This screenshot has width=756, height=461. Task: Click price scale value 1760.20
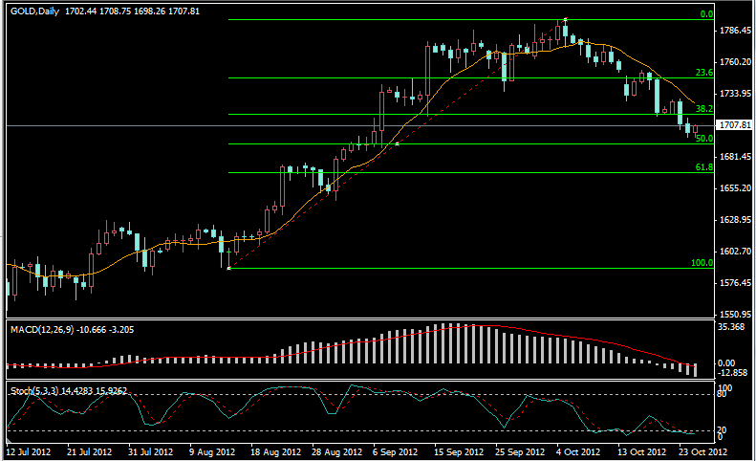pyautogui.click(x=735, y=62)
